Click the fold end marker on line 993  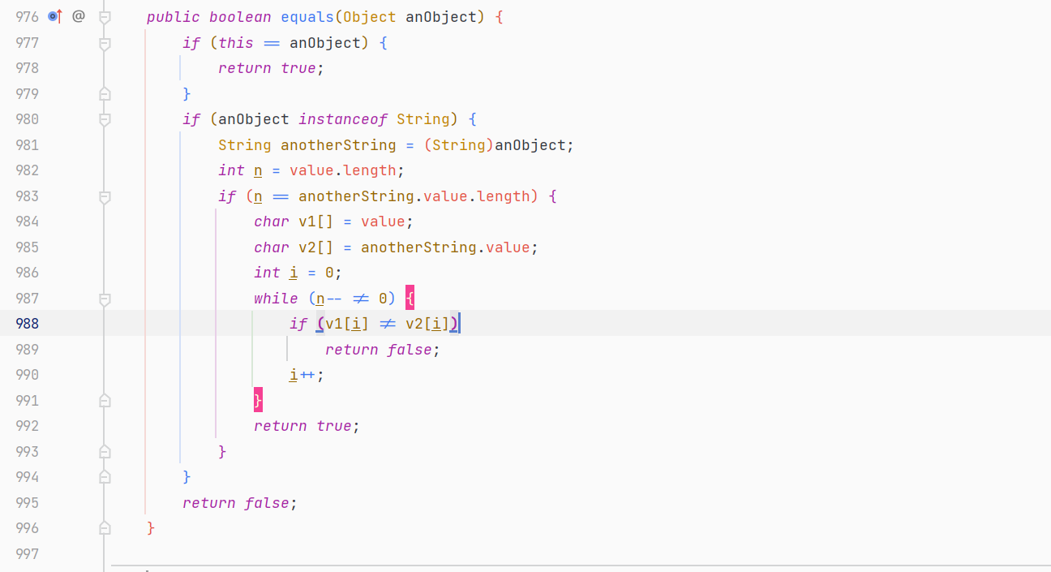(105, 452)
